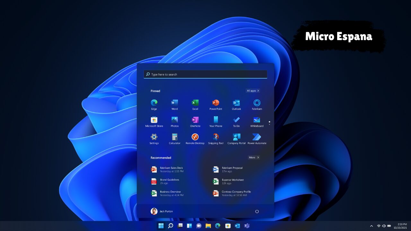
Task: Open the Calculator app
Action: pos(174,137)
